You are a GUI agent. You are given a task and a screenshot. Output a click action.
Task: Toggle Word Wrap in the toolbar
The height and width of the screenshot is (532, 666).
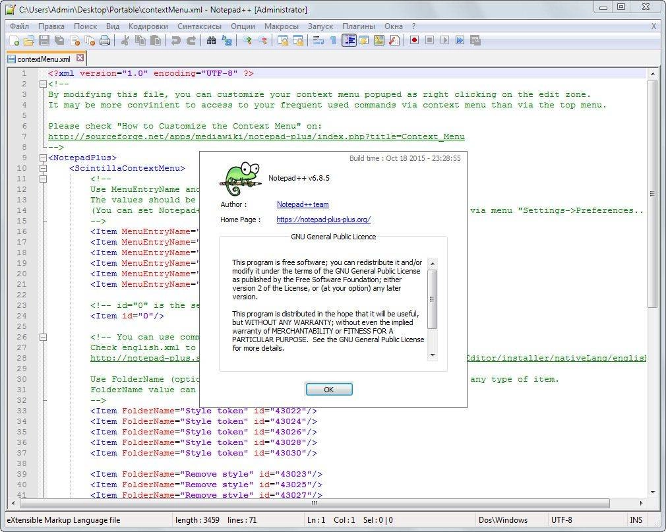click(318, 40)
